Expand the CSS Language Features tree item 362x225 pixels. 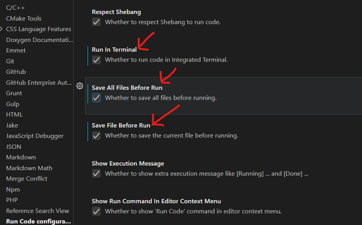(2, 29)
